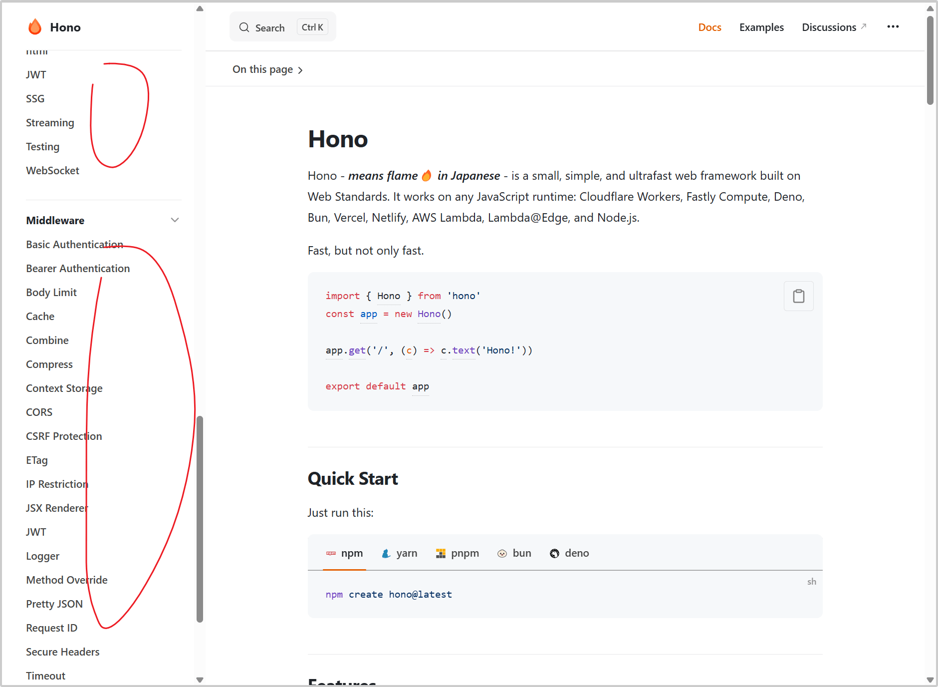Open the Docs navigation link
The image size is (938, 687).
pos(709,27)
